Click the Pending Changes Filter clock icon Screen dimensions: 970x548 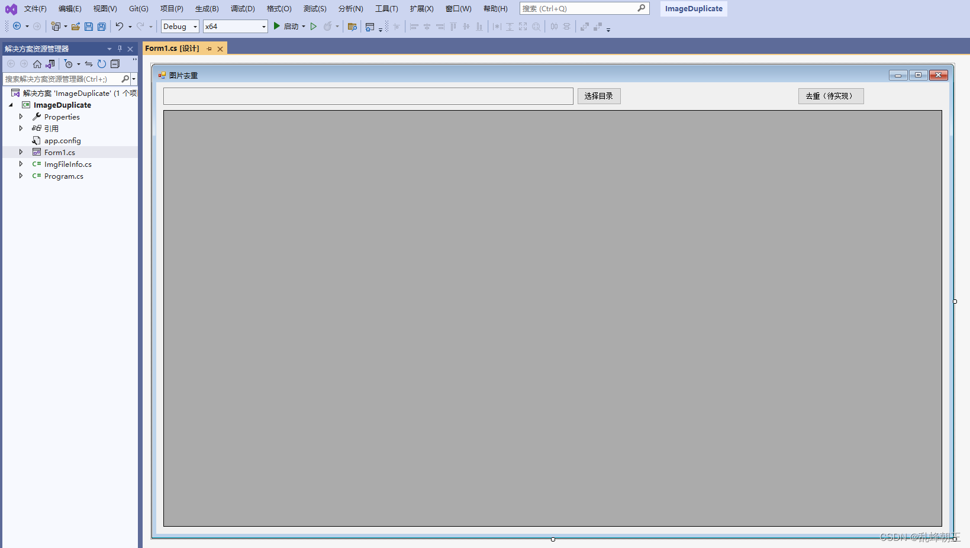68,64
